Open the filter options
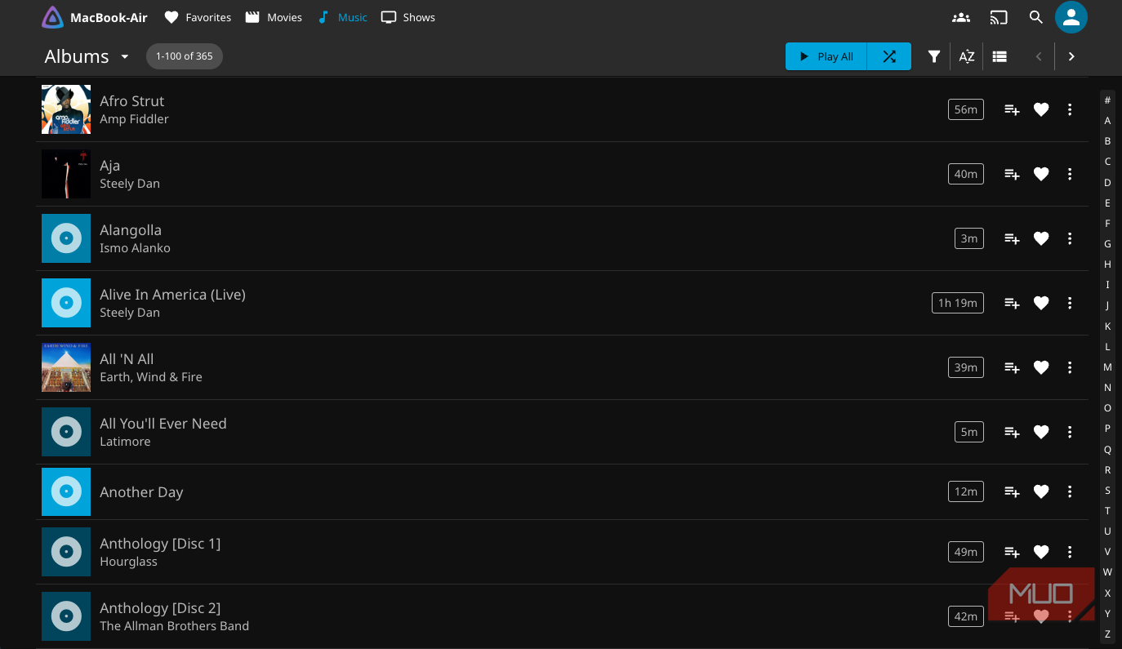 (934, 56)
